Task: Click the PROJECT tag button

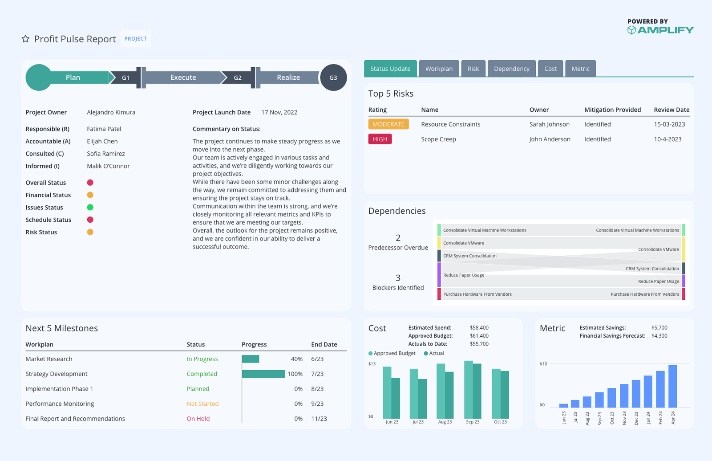Action: pyautogui.click(x=135, y=39)
